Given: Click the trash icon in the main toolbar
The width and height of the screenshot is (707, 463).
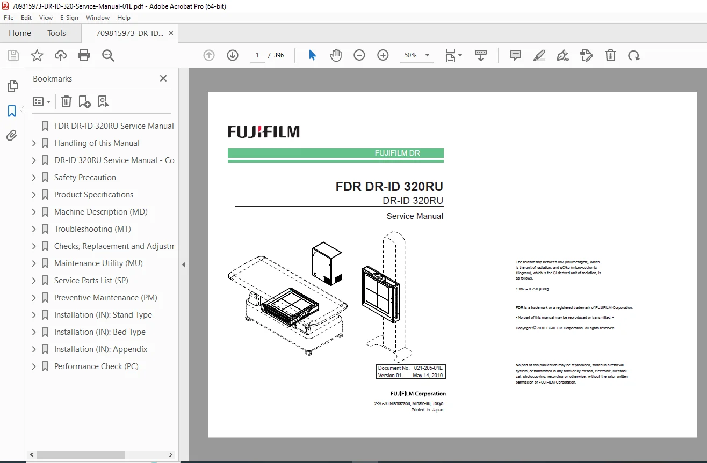Looking at the screenshot, I should (610, 55).
